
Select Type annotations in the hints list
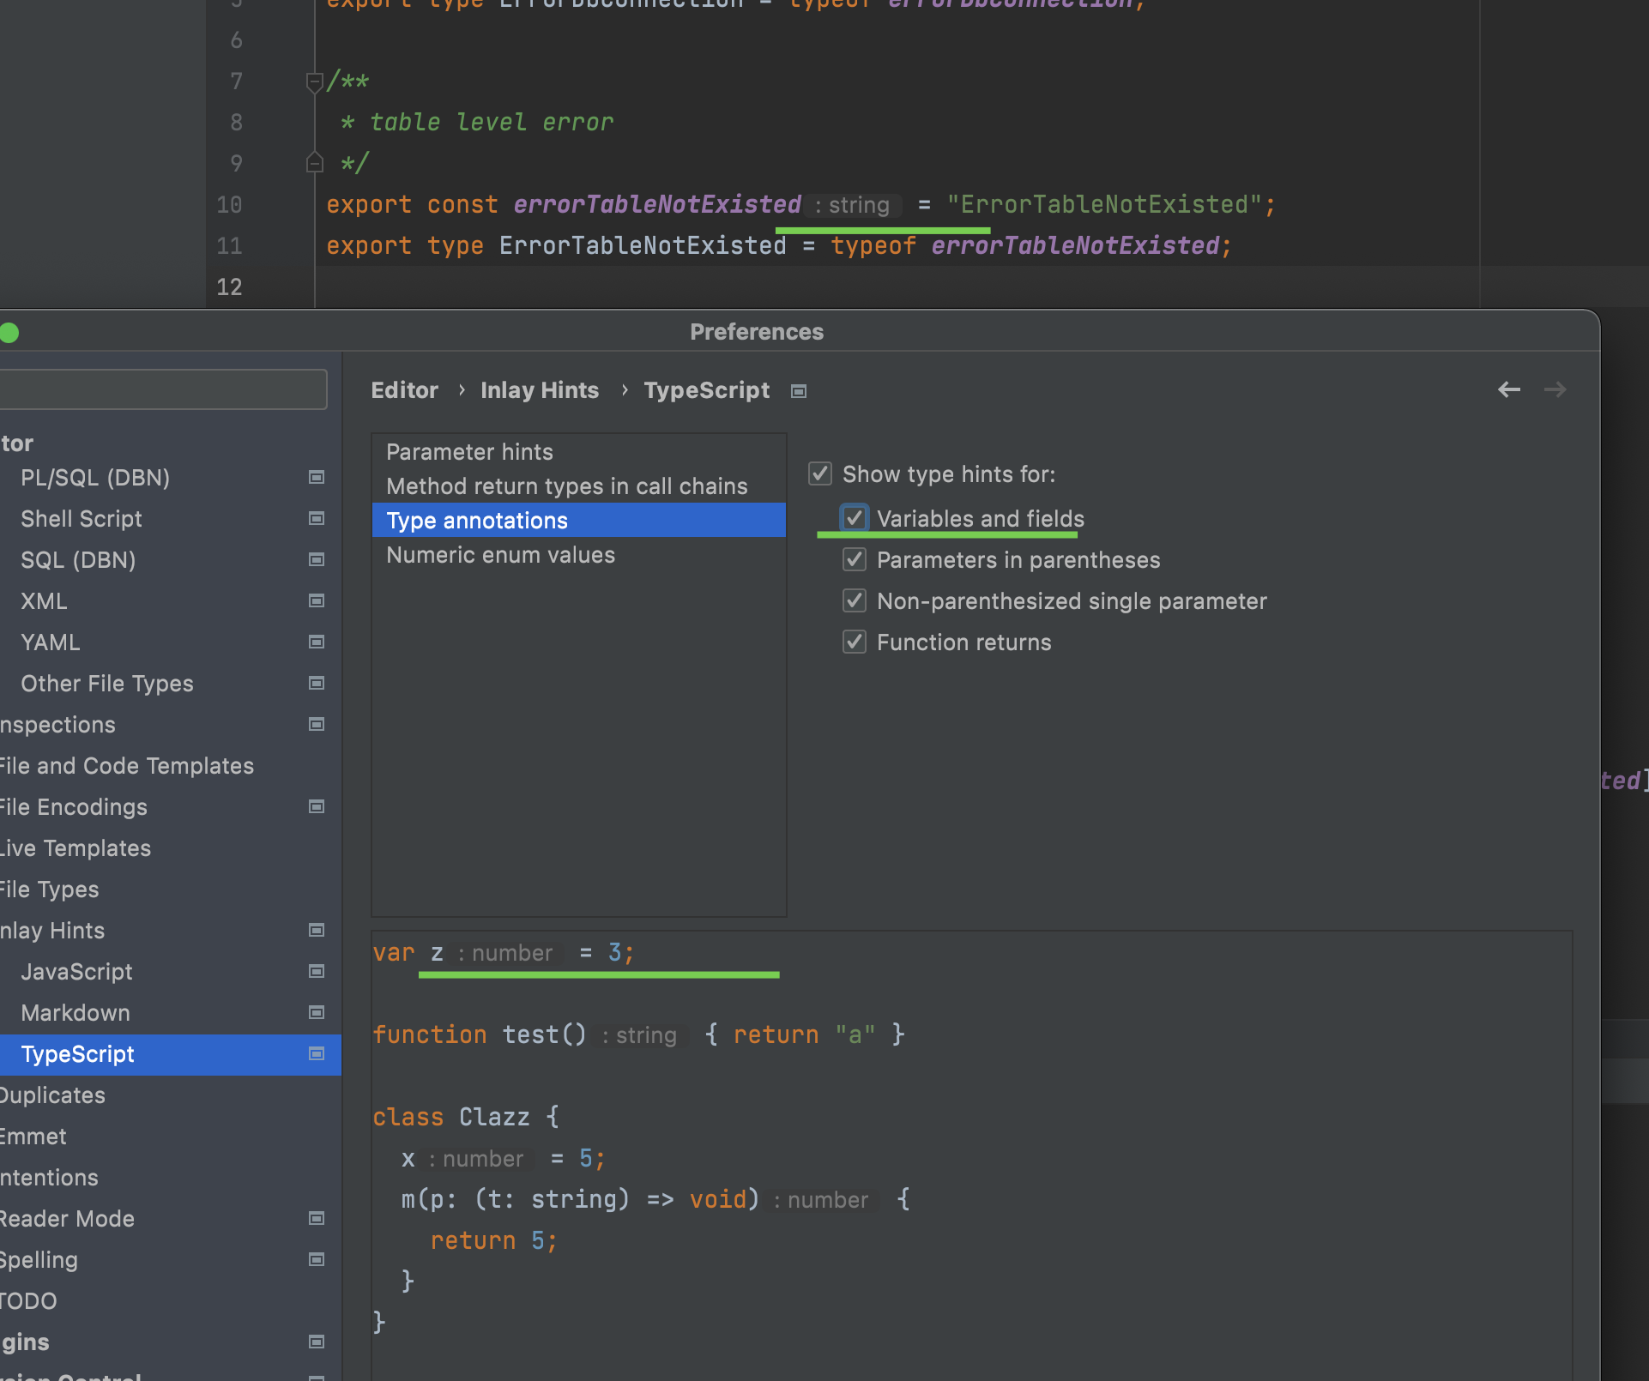(x=579, y=521)
